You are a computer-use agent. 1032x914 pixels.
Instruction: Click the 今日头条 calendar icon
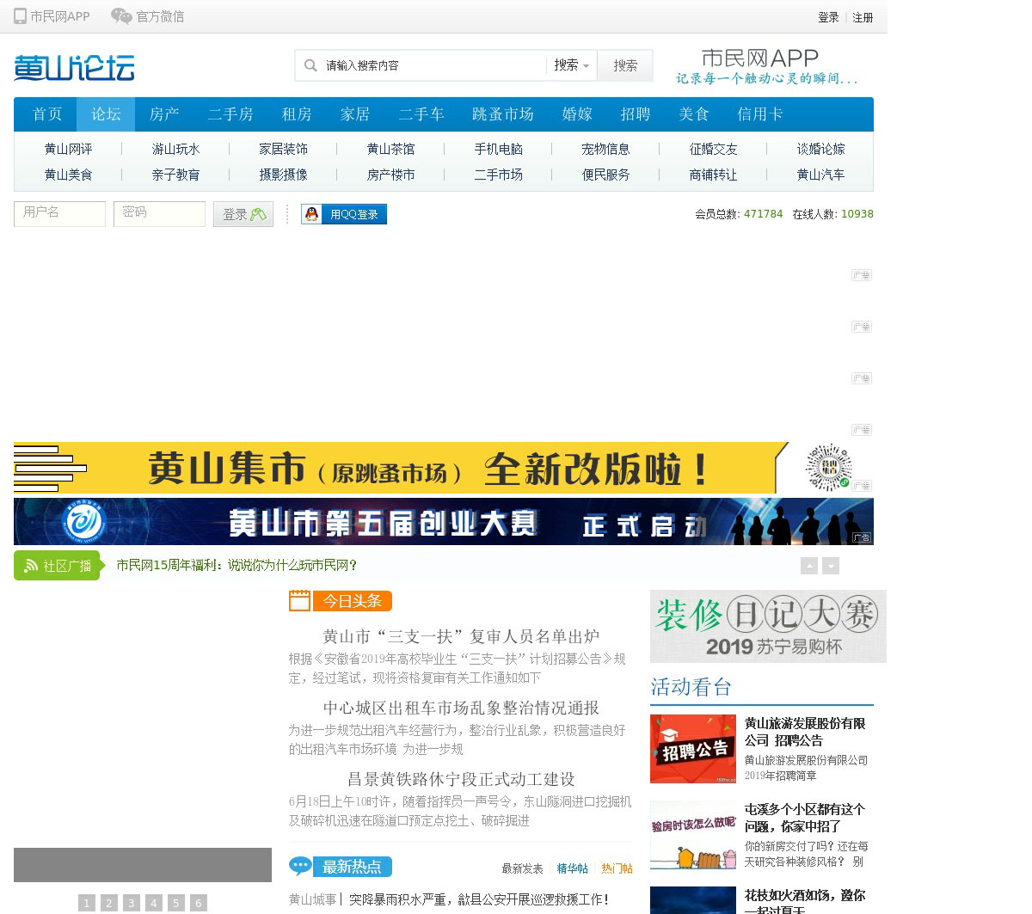tap(299, 601)
